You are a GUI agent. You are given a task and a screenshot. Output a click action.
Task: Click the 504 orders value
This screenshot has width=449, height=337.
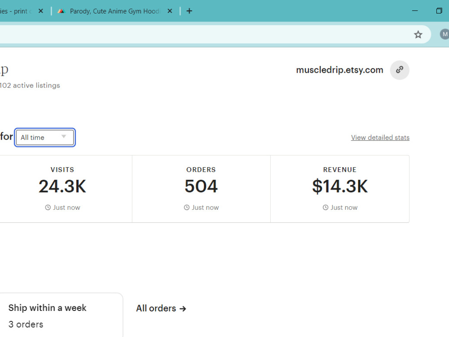pos(201,186)
